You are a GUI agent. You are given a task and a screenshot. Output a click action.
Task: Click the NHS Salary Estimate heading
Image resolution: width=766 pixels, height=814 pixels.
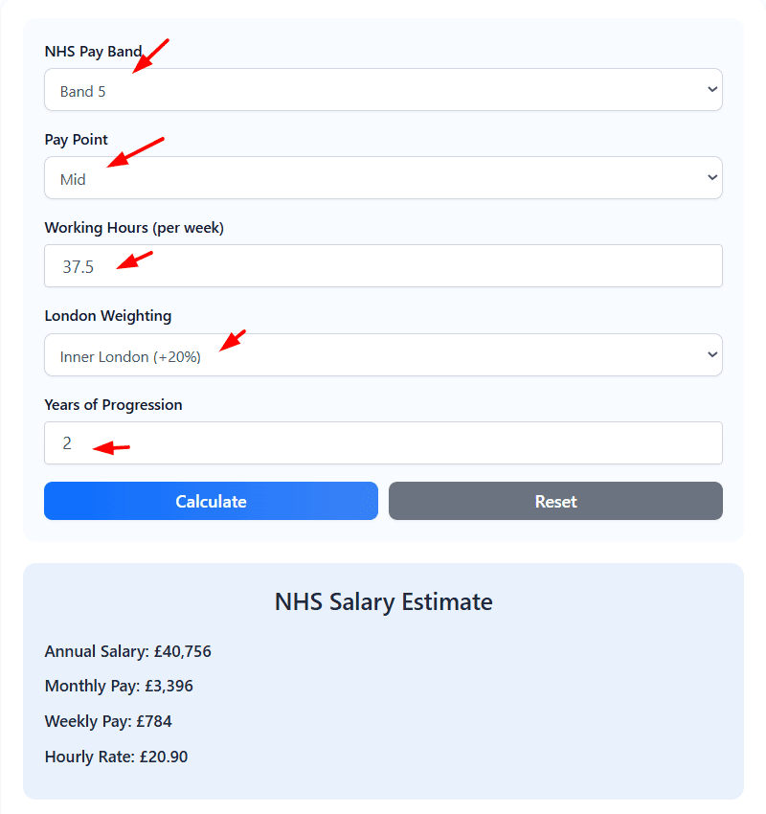[383, 601]
